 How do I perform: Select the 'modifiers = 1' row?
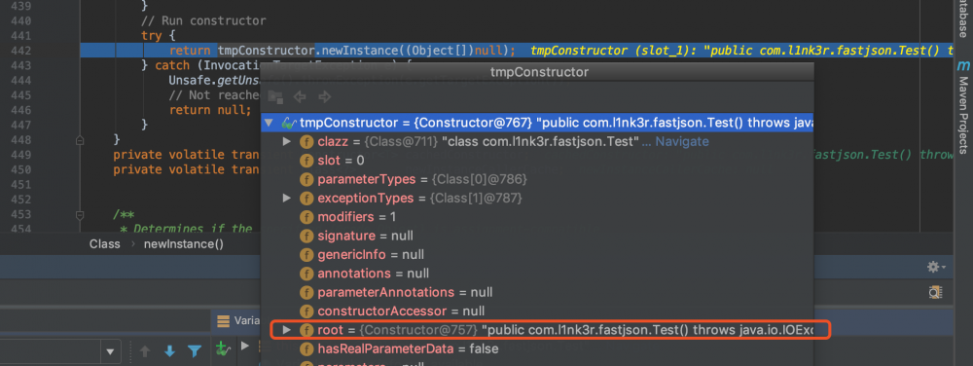(537, 217)
